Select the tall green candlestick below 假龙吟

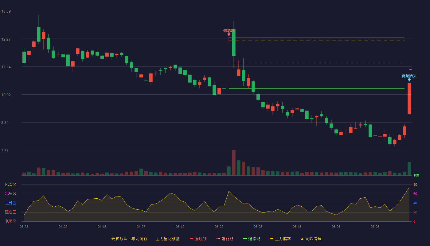[234, 43]
